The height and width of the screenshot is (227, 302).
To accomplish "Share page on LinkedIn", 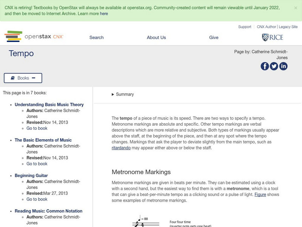I will (284, 66).
